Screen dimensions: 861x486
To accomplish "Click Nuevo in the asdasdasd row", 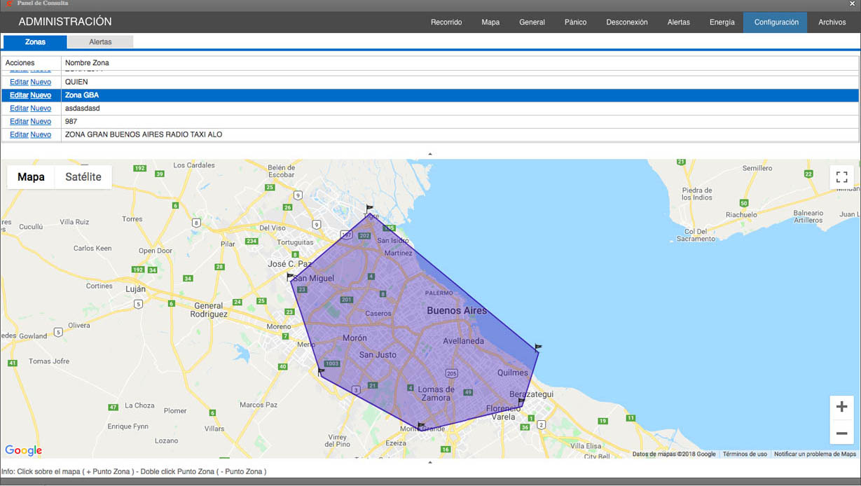I will tap(41, 109).
